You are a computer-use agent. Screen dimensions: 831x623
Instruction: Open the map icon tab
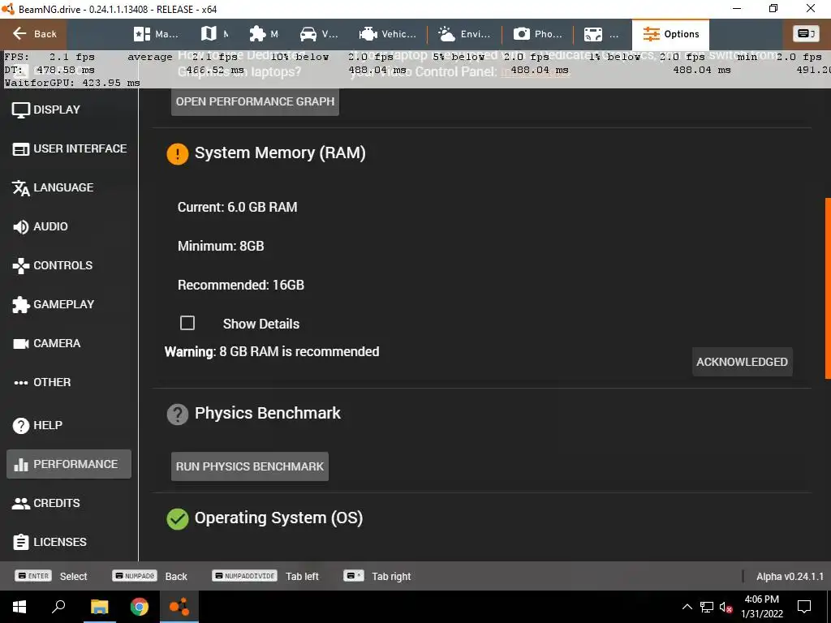pos(215,34)
